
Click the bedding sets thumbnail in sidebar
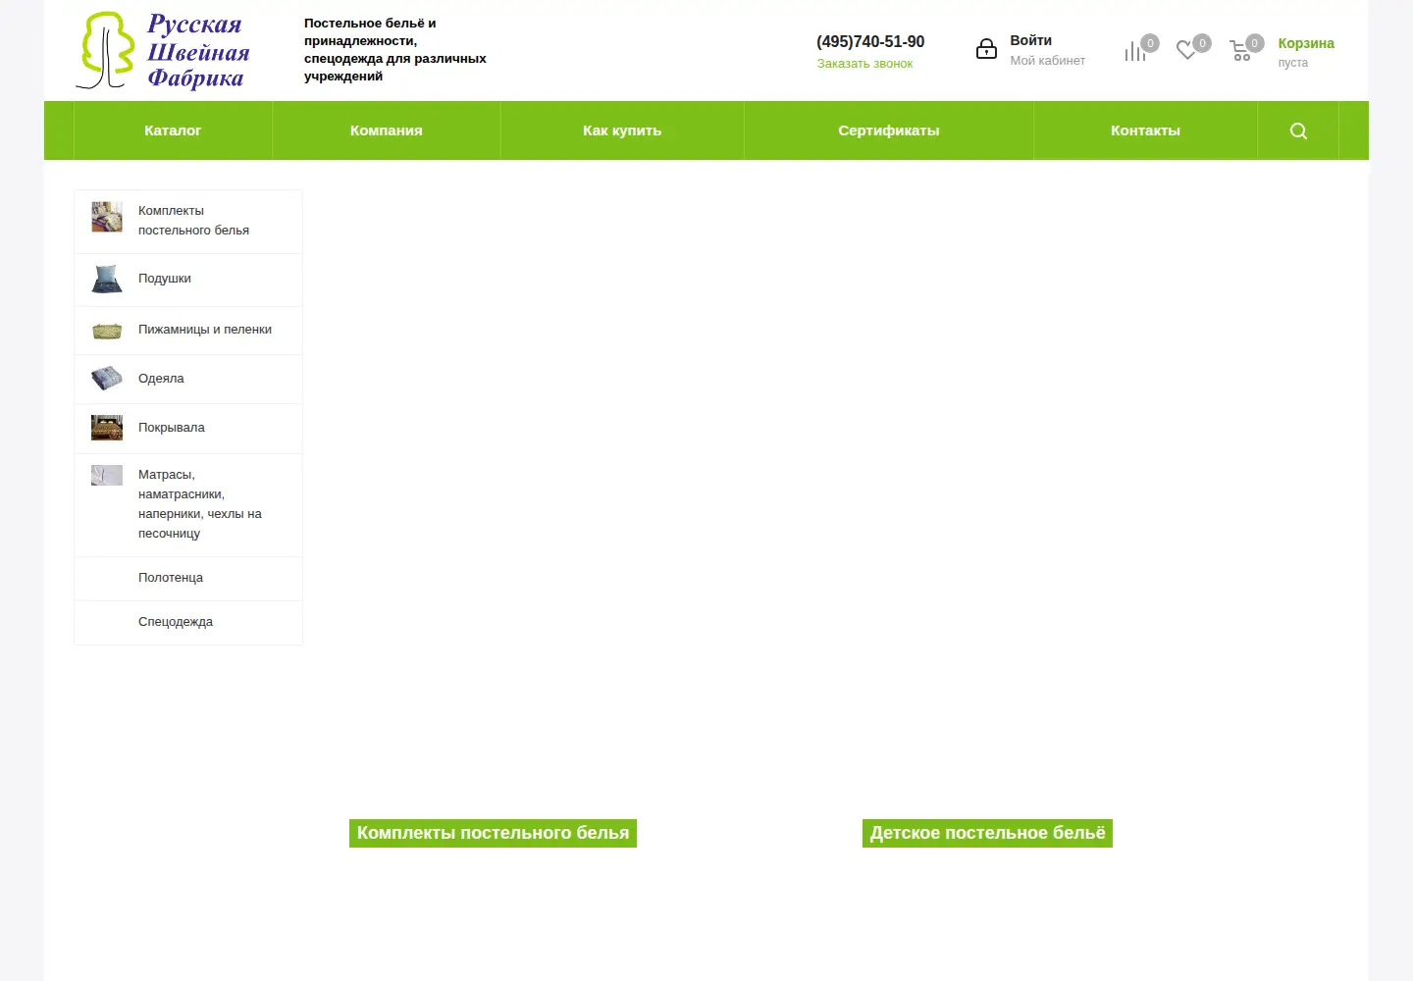[x=107, y=217]
